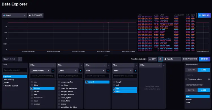Click the SUBMIT button
Image resolution: width=212 pixels, height=110 pixels.
click(204, 59)
